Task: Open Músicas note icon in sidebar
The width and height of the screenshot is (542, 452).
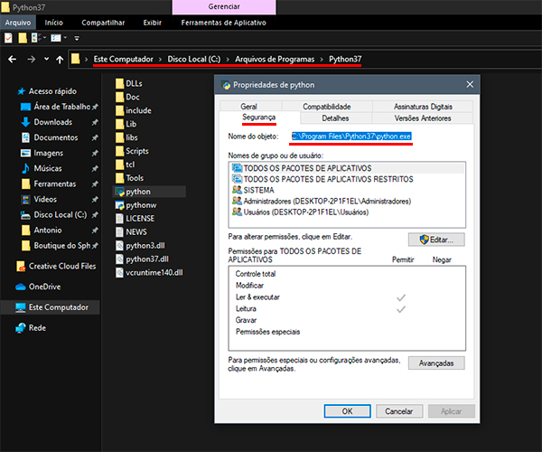Action: click(x=25, y=168)
